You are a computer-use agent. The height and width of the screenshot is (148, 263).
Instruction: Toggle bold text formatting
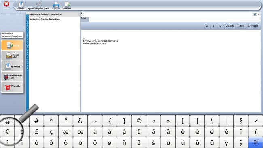tap(206, 26)
